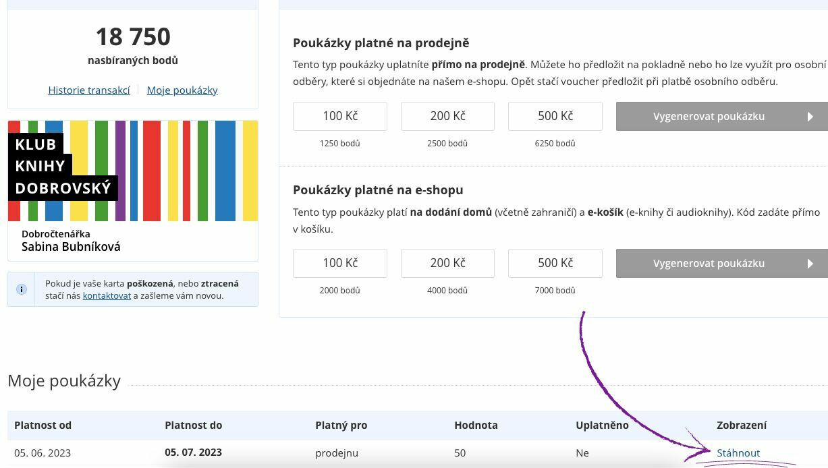The image size is (828, 468).
Task: Click the Platnost od column header
Action: [43, 425]
